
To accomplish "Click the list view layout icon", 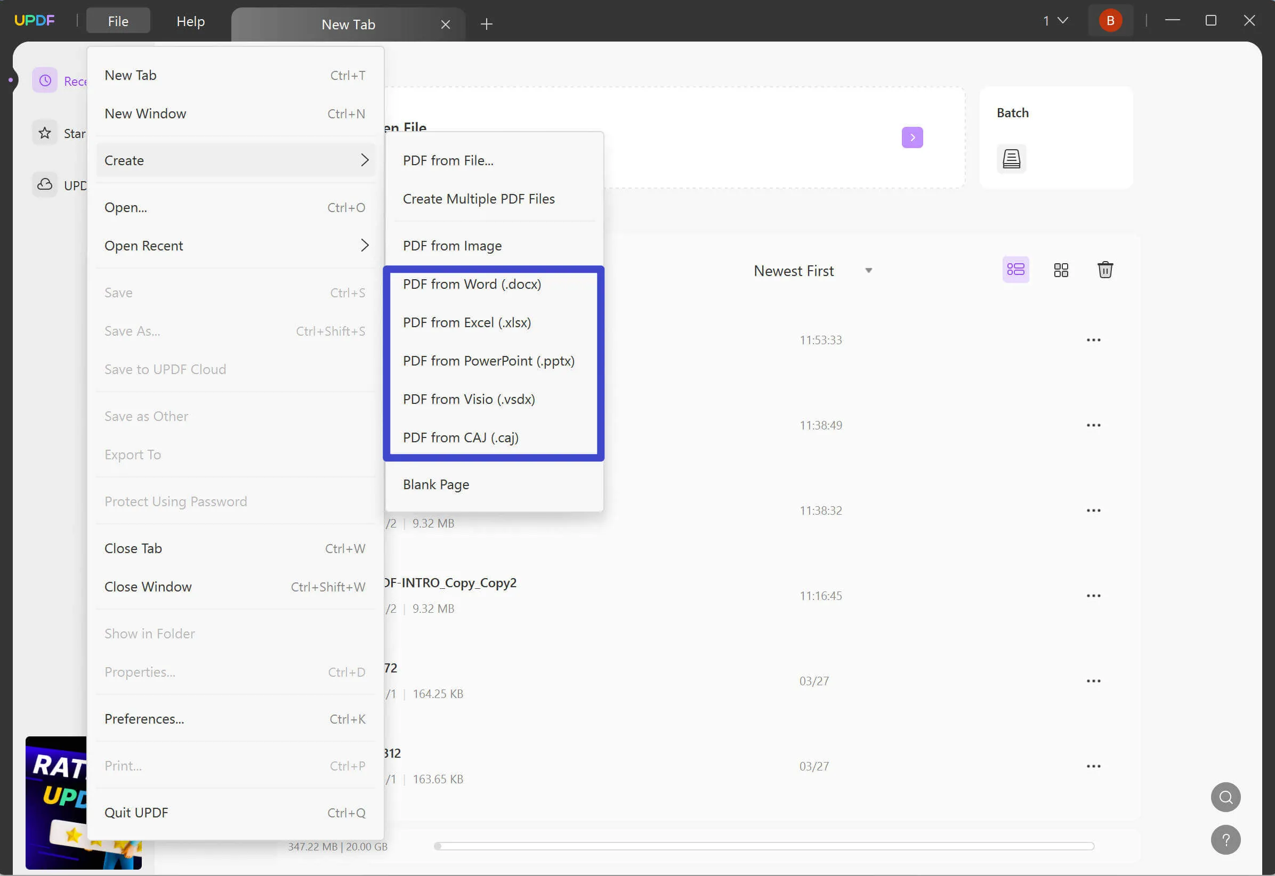I will 1015,270.
